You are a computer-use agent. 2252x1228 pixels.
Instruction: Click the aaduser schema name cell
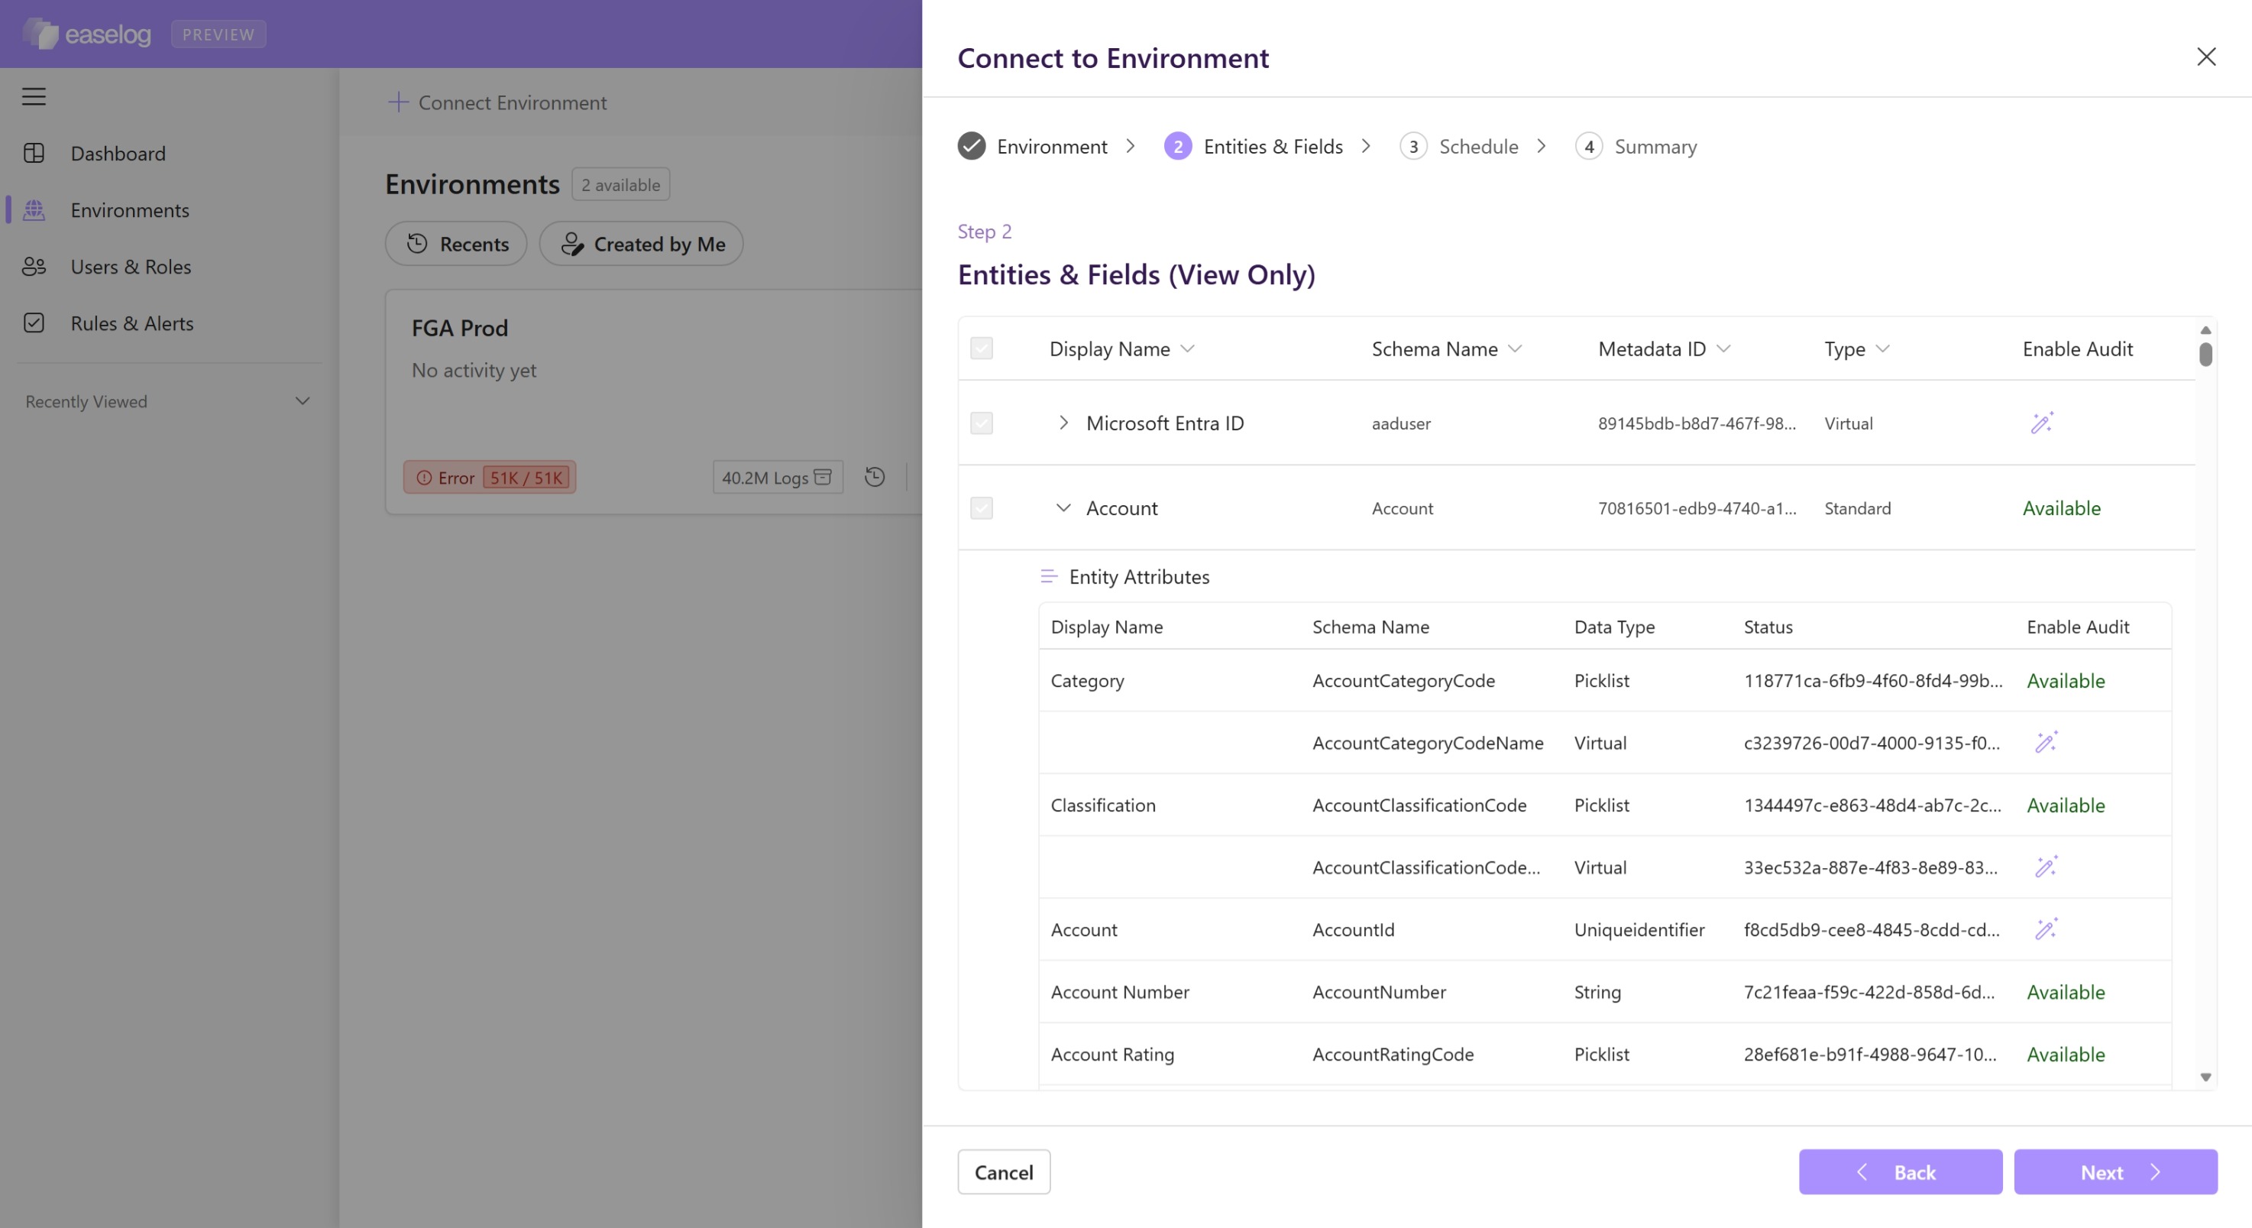point(1400,423)
